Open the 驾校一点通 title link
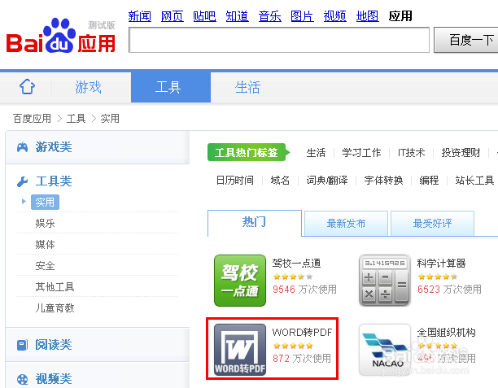498x388 pixels. pos(296,264)
